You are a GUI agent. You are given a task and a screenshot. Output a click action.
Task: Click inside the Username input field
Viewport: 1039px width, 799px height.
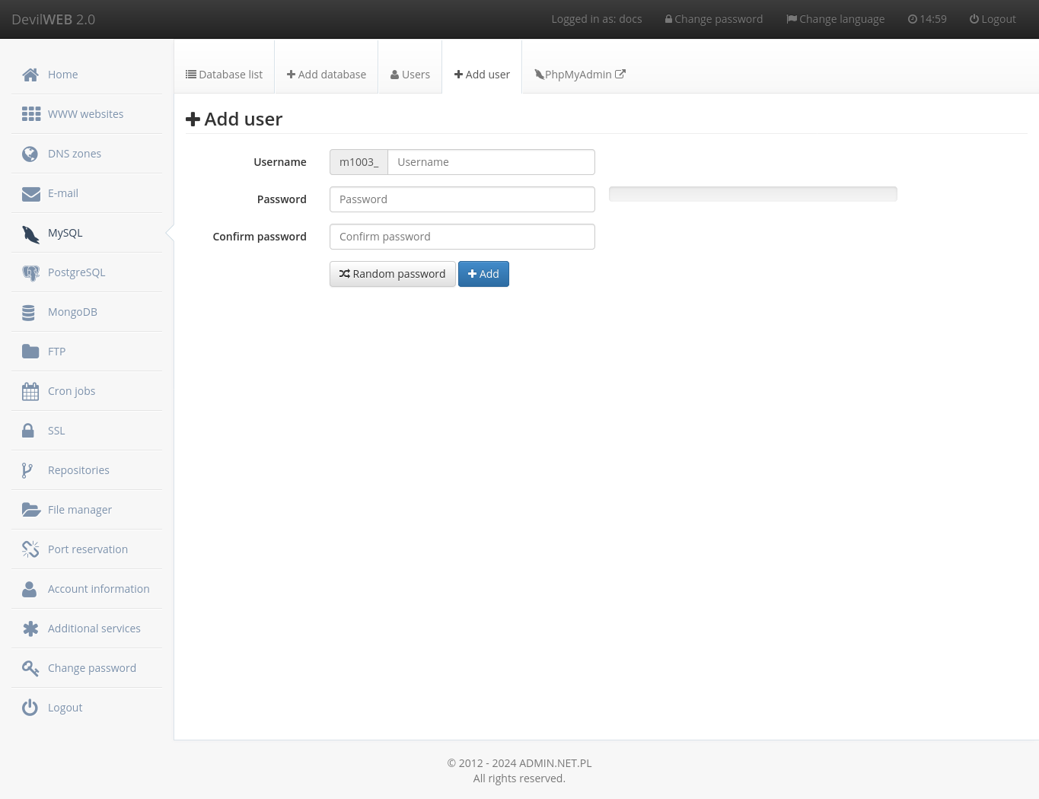pos(491,161)
